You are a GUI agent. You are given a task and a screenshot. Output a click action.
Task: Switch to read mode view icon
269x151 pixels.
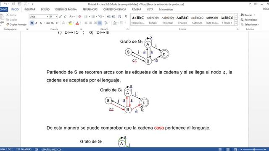coord(220,149)
